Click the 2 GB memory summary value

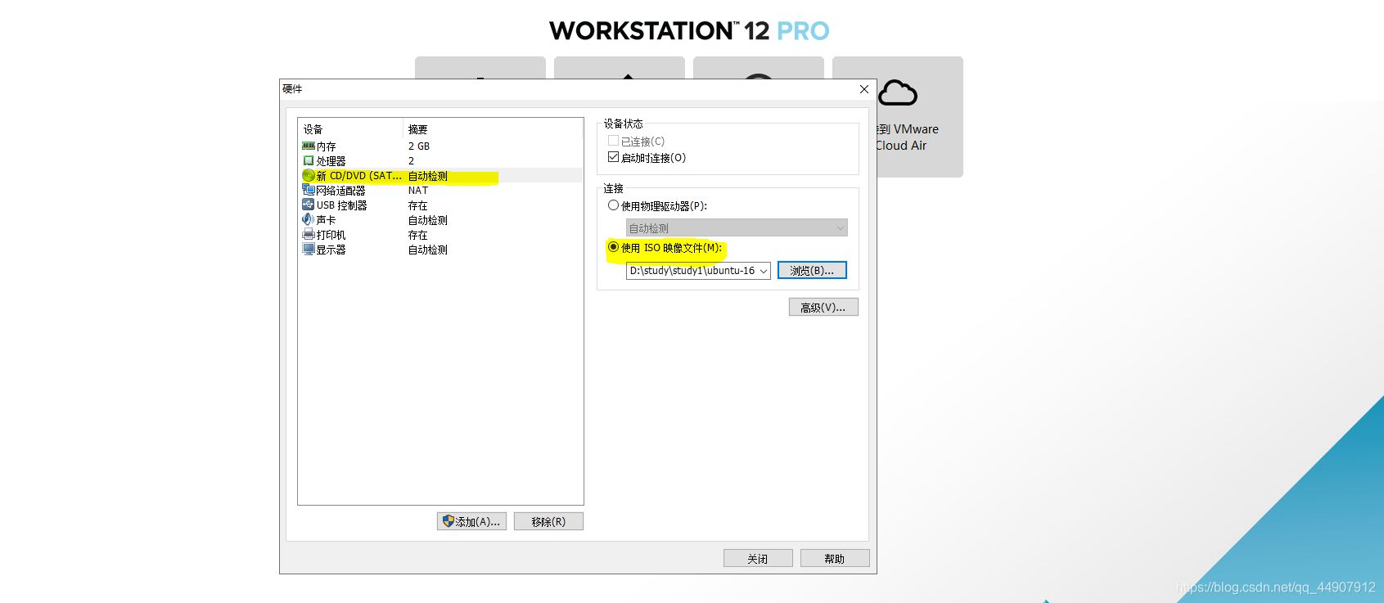coord(419,146)
